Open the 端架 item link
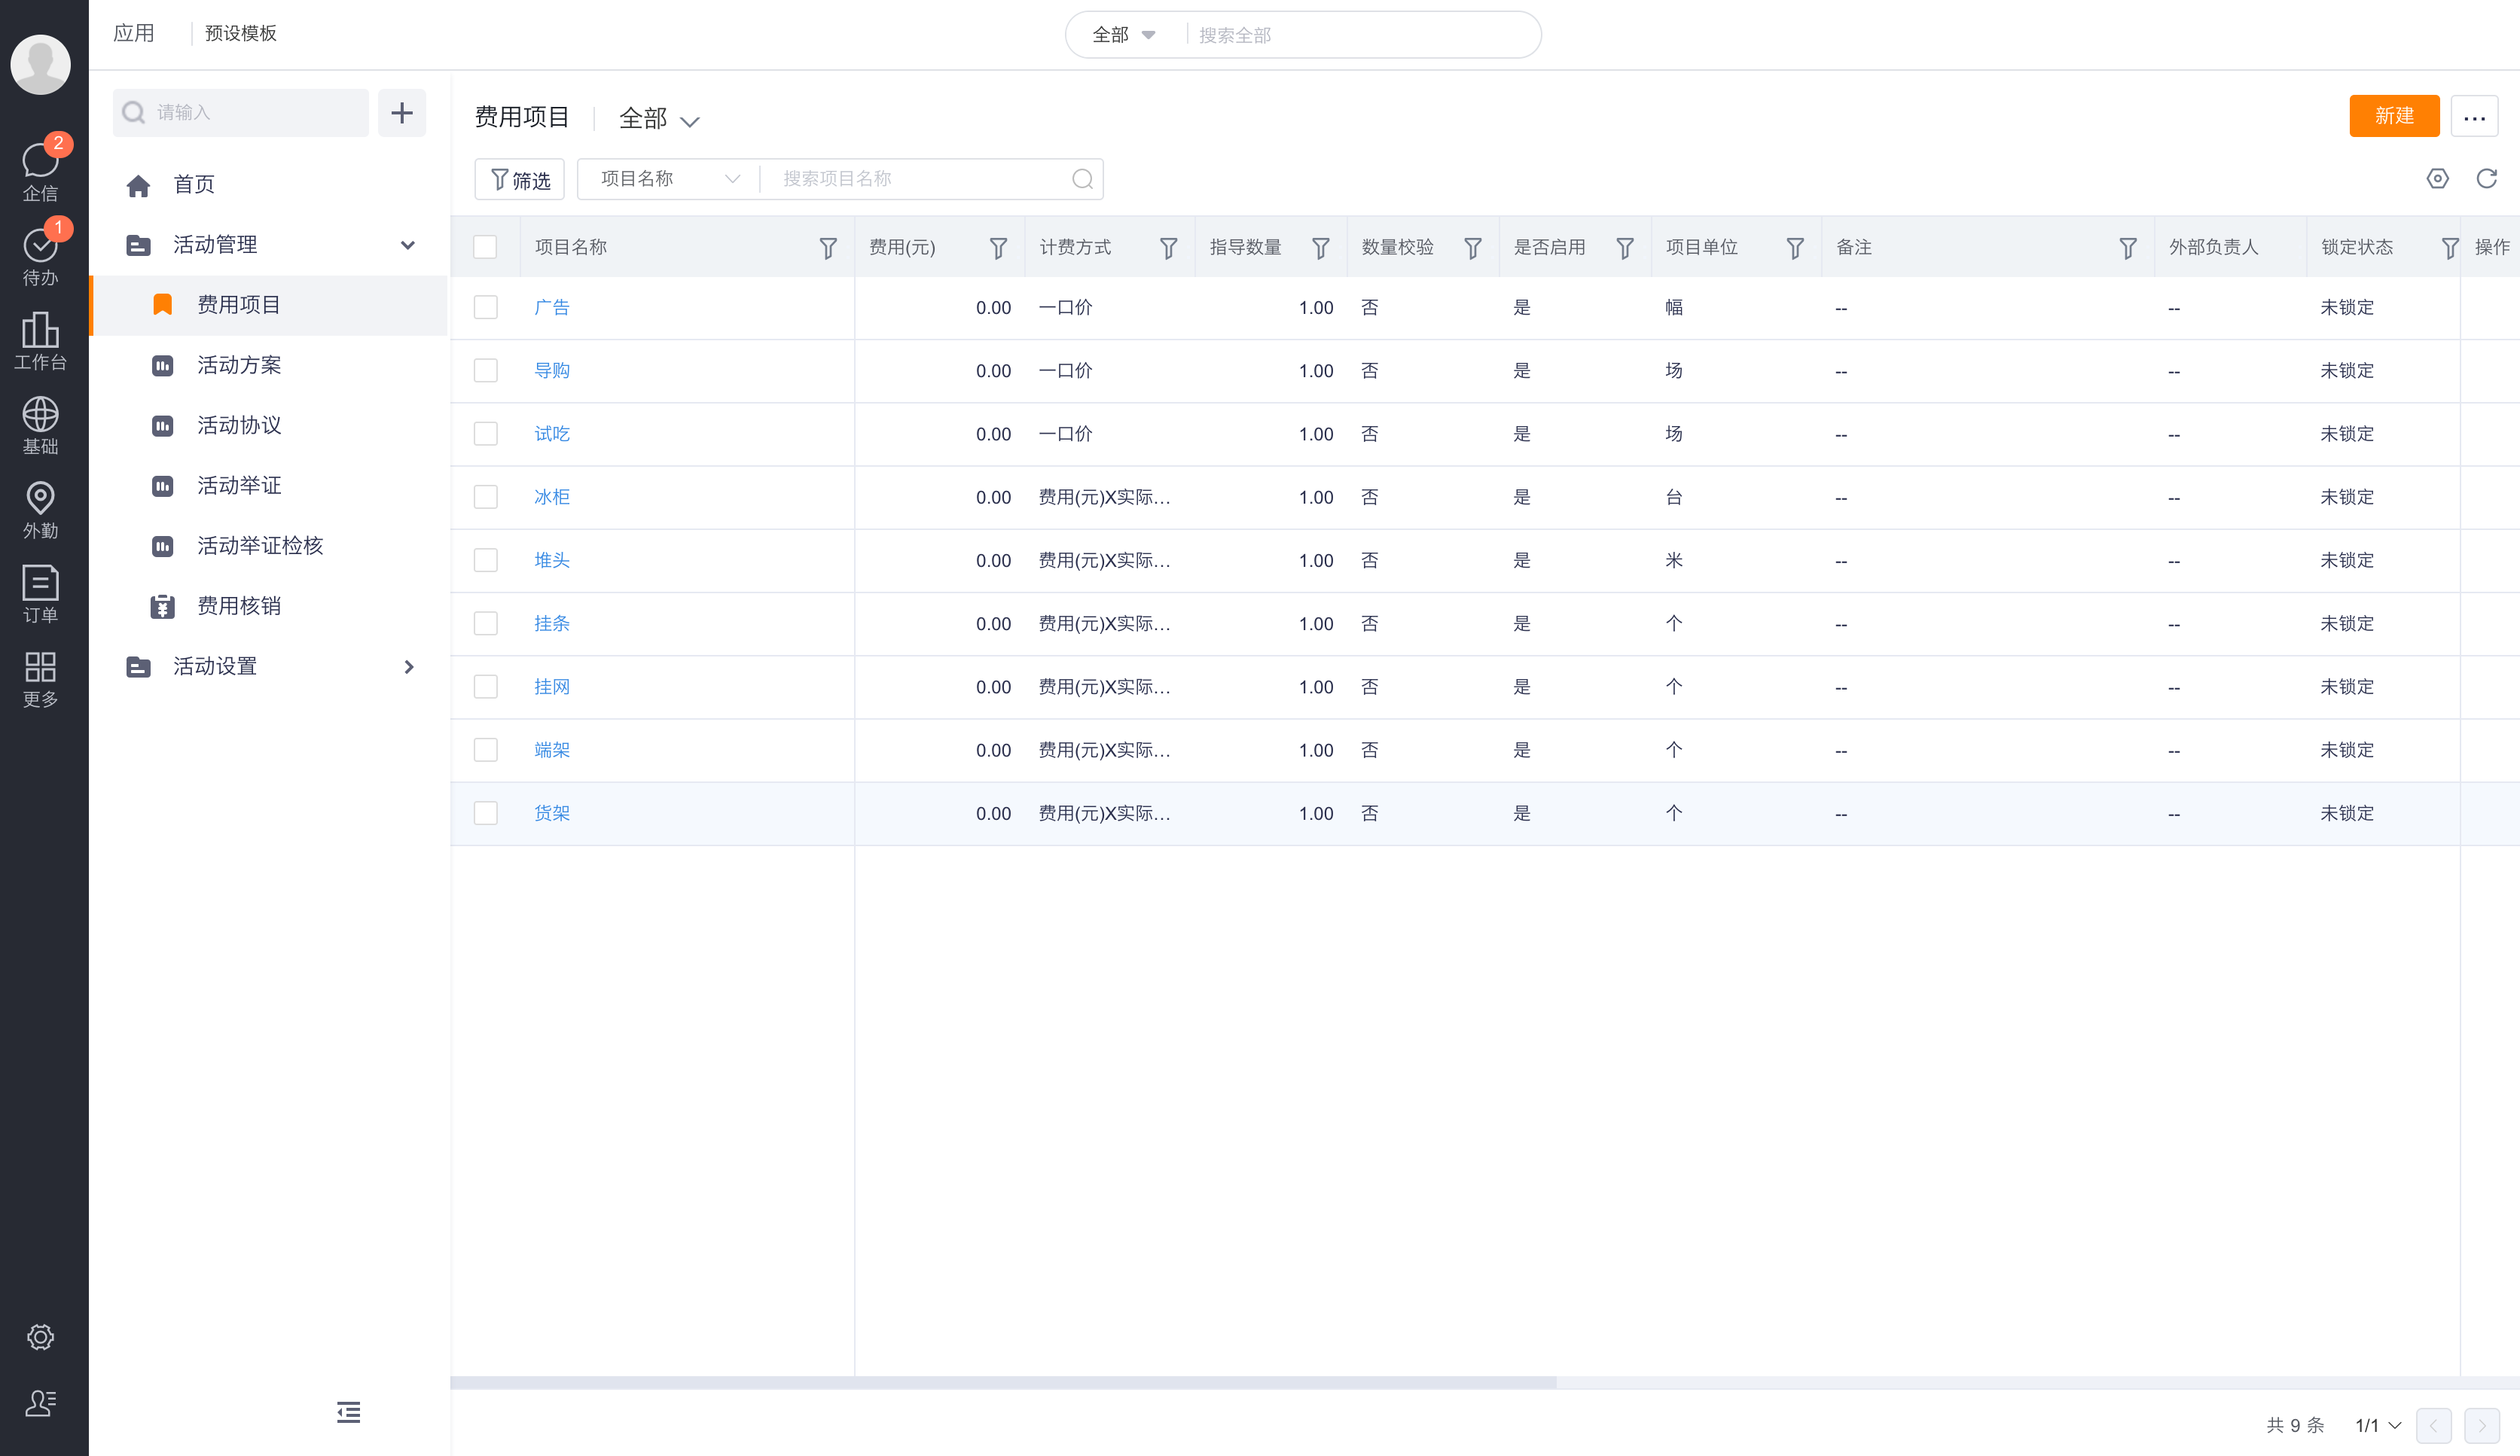The width and height of the screenshot is (2520, 1456). coord(552,751)
